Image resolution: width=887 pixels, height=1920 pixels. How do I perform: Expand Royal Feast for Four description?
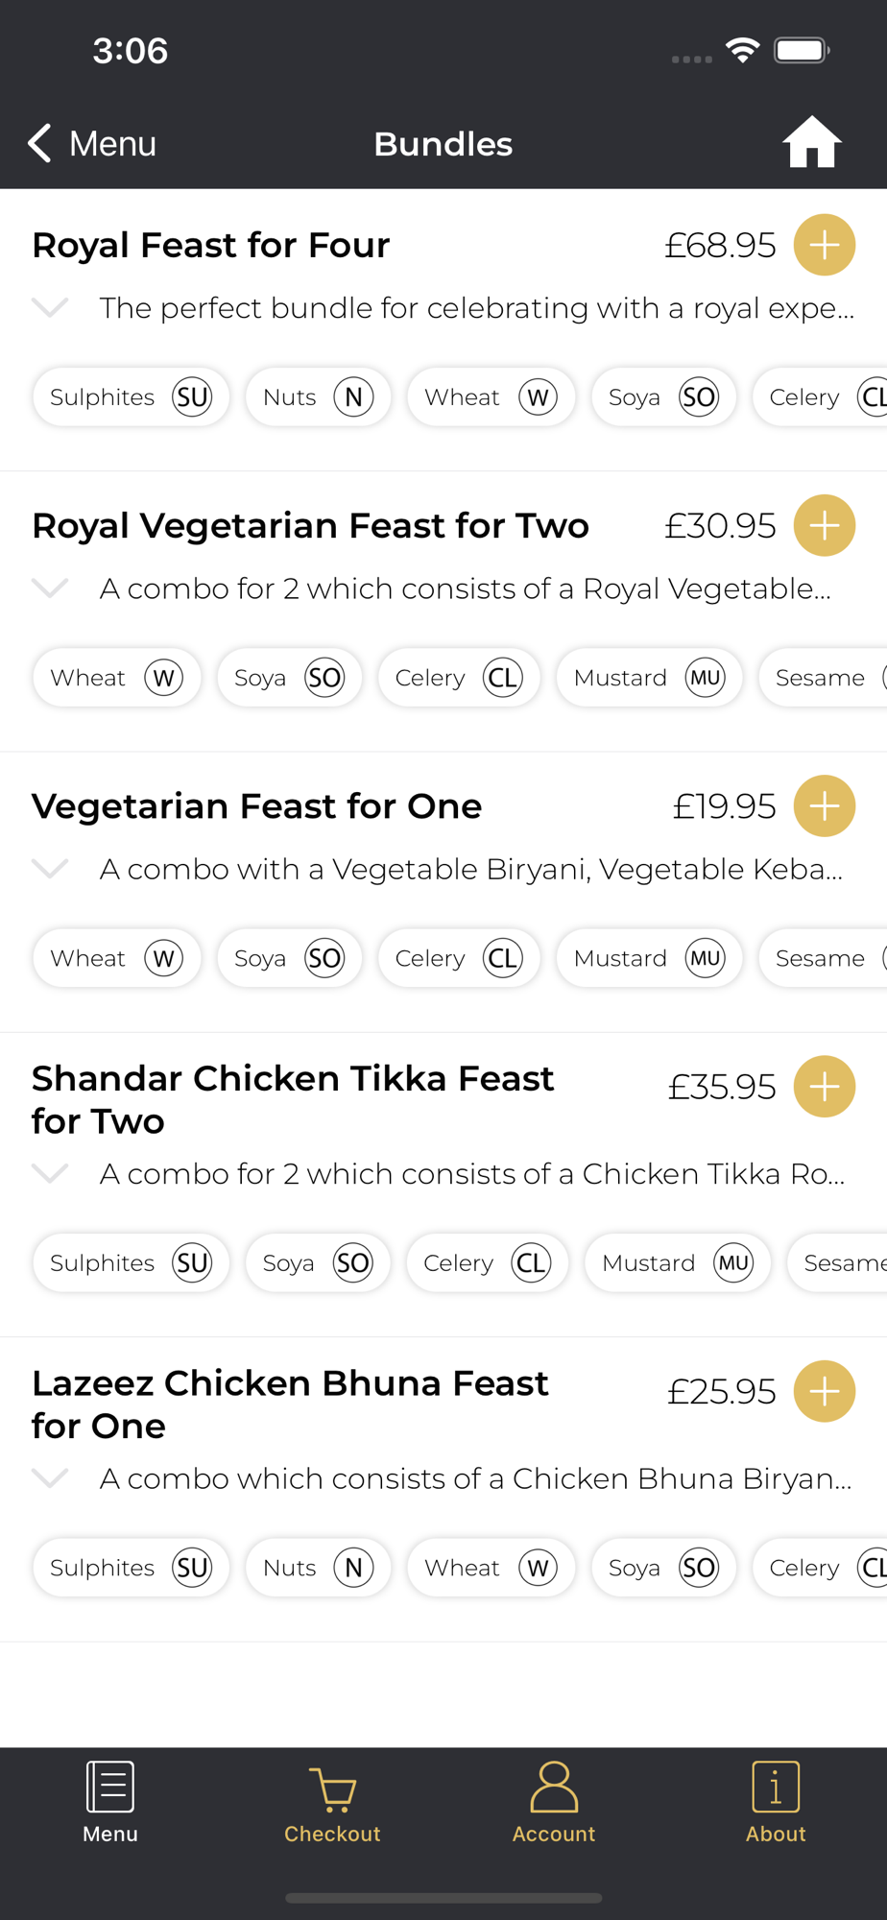point(50,307)
